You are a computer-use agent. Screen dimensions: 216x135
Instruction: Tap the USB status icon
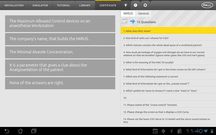tap(171, 131)
